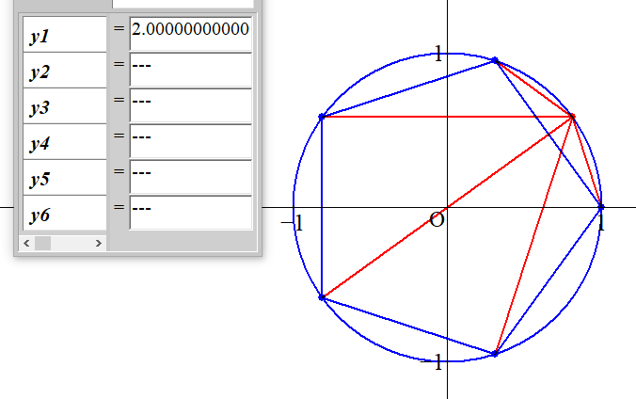The height and width of the screenshot is (399, 636).
Task: Click the y5 function label cell
Action: [64, 178]
